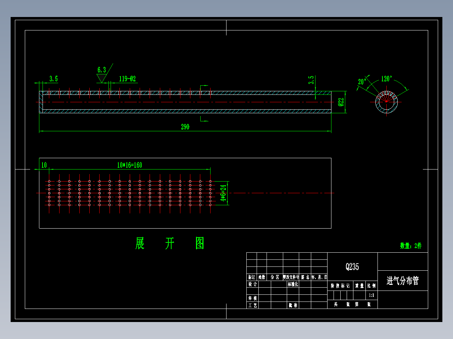
Task: Select the '更改文件号' title block cell
Action: tap(291, 277)
